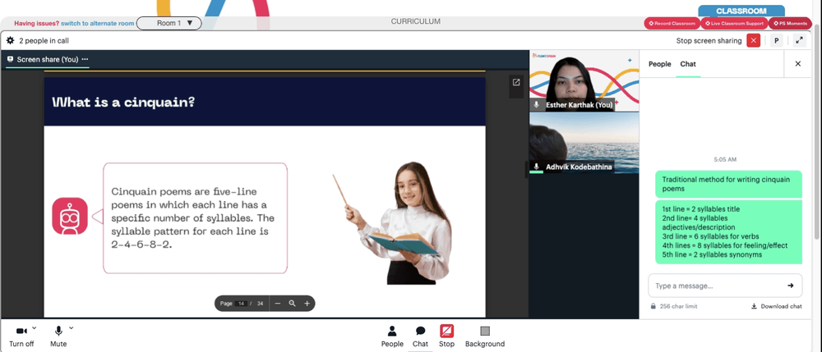The image size is (822, 352).
Task: Expand the Room 1 dropdown
Action: pos(169,23)
